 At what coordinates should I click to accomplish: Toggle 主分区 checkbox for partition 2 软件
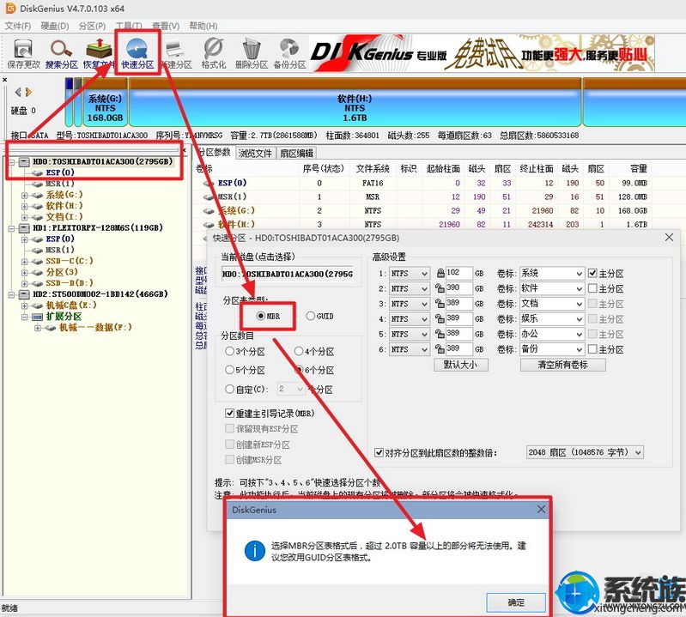coord(592,288)
